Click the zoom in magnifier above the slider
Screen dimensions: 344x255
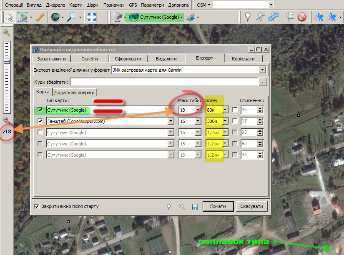(7, 33)
